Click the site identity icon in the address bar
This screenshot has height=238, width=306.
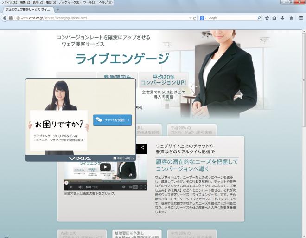coord(18,18)
